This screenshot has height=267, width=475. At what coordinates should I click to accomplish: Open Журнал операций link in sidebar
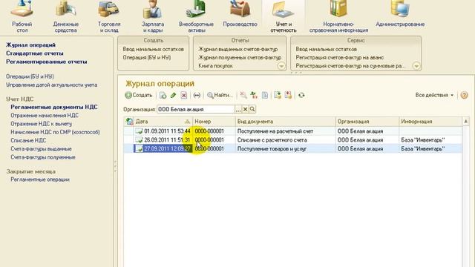click(30, 44)
